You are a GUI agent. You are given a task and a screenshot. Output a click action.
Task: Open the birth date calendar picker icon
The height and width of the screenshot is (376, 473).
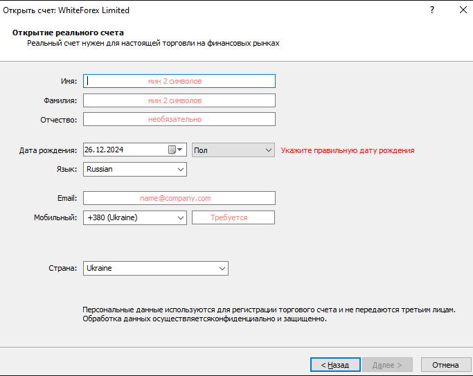pyautogui.click(x=175, y=150)
